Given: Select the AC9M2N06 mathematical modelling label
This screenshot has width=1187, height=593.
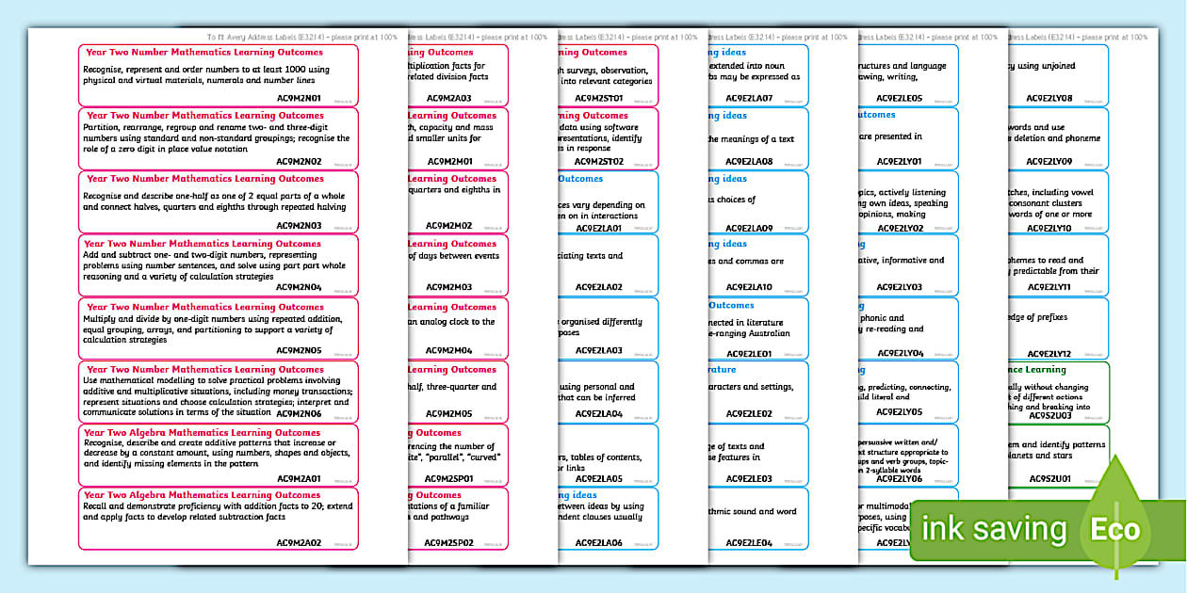Looking at the screenshot, I should (x=218, y=391).
